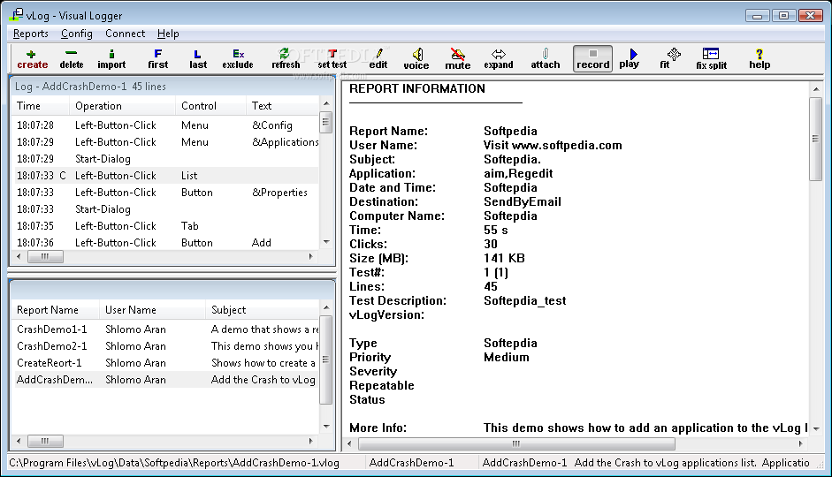This screenshot has height=477, width=832.
Task: Select the AddCrashDem... report row
Action: pos(166,380)
